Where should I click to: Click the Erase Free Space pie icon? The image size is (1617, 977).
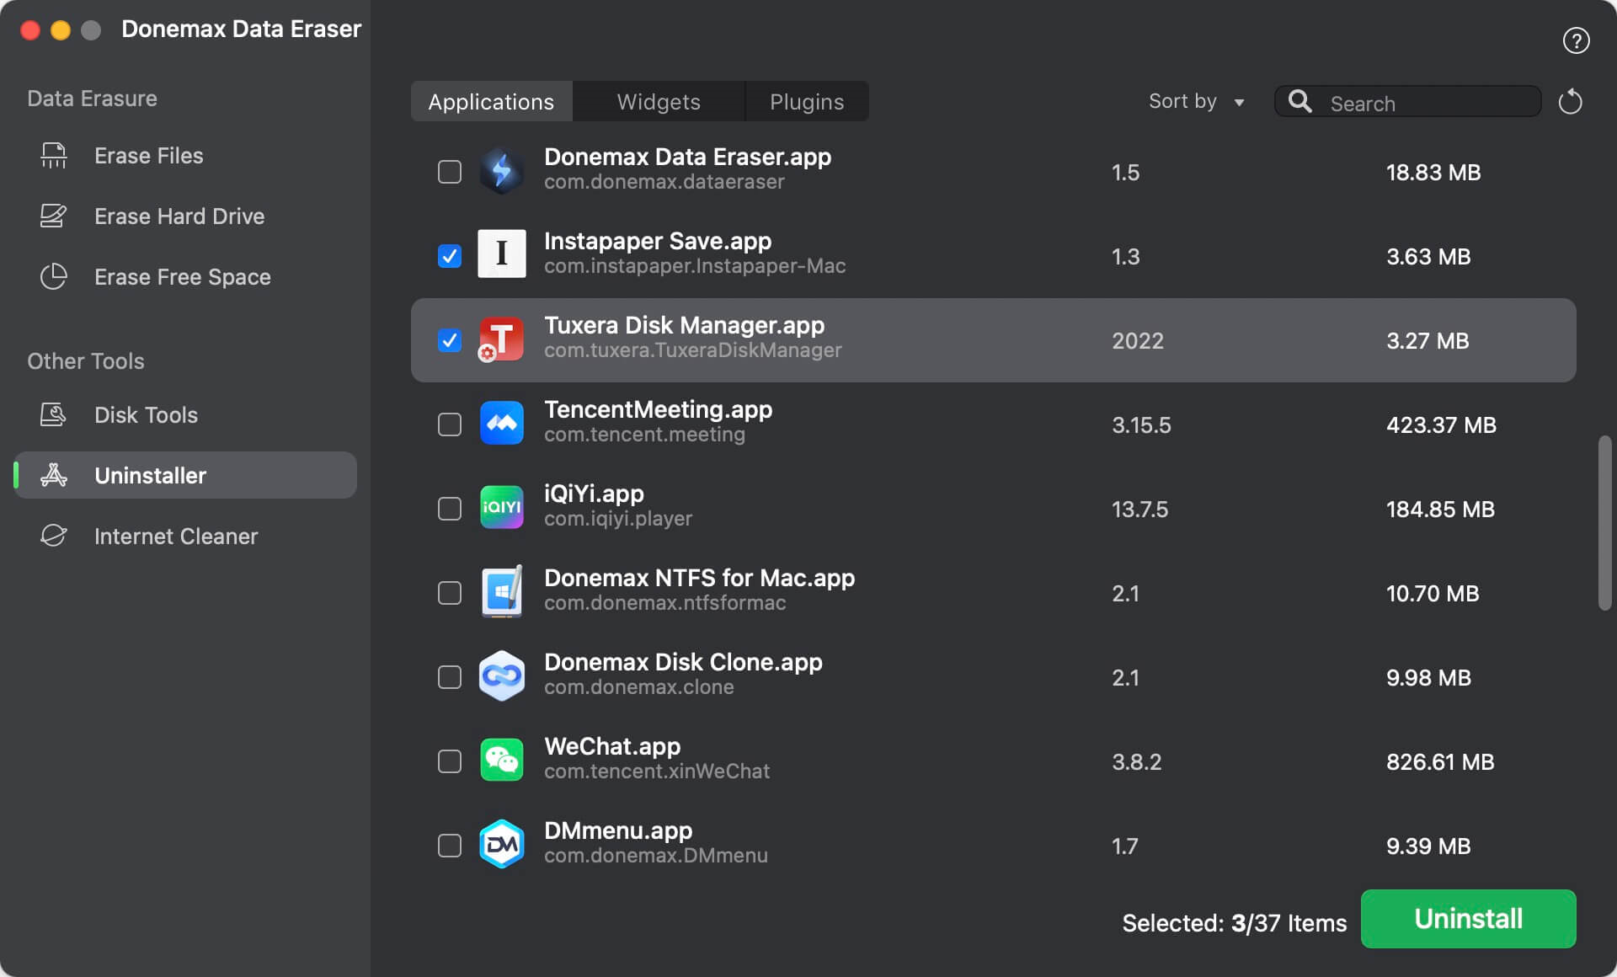[x=54, y=277]
